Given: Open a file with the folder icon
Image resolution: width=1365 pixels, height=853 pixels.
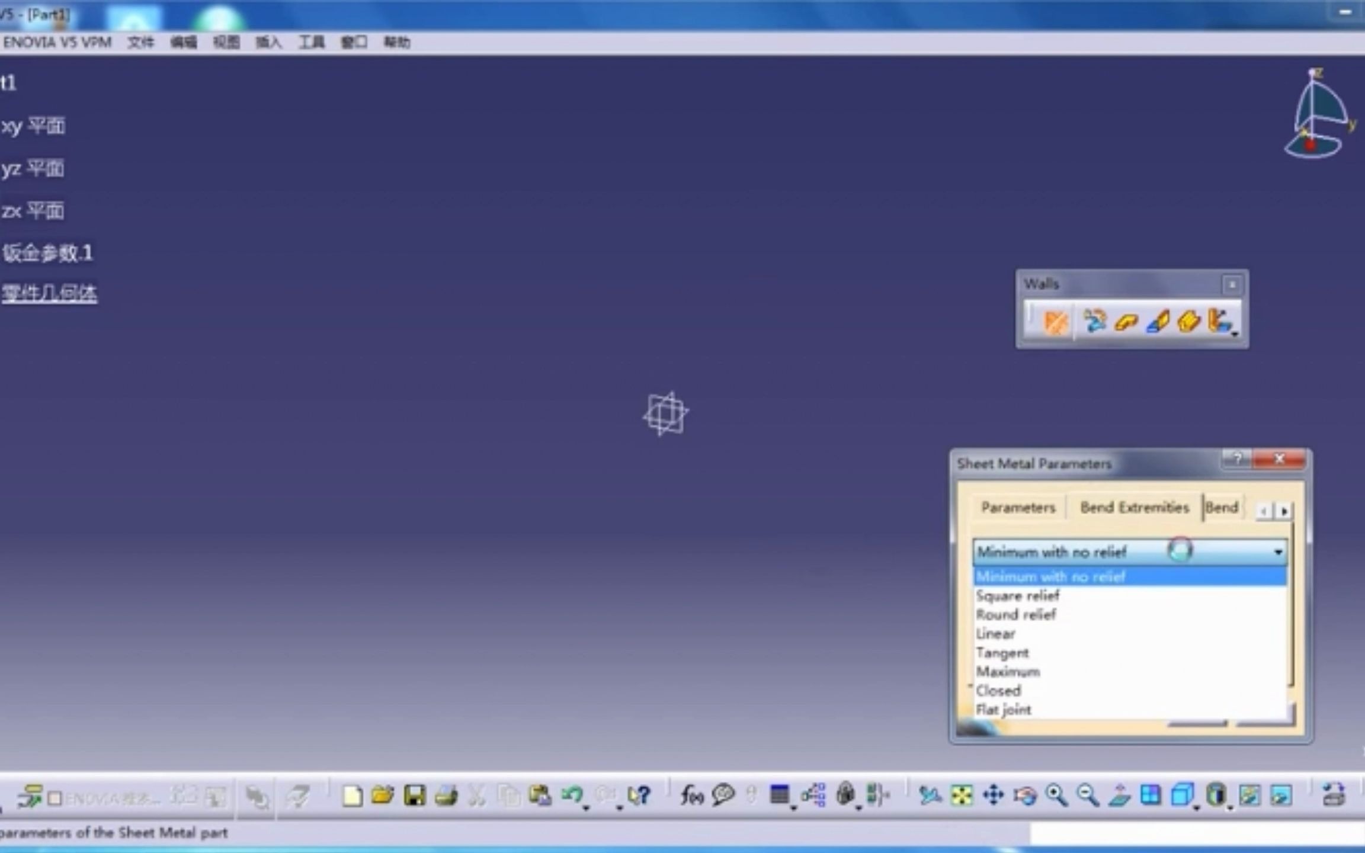Looking at the screenshot, I should click(x=383, y=796).
